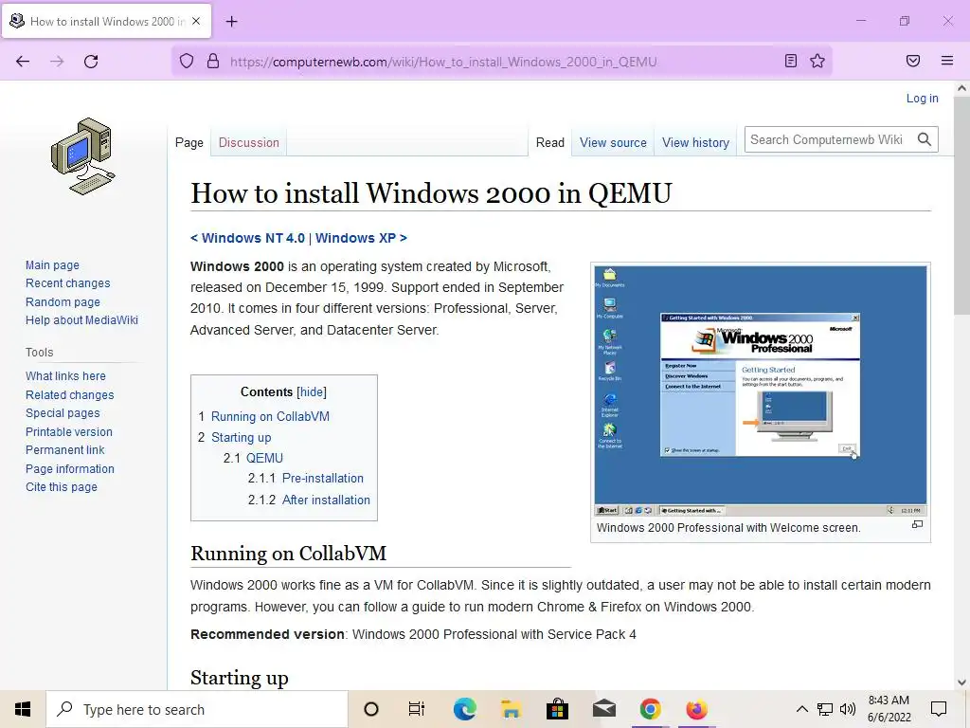Go back to the previous page
The width and height of the screenshot is (970, 728).
click(x=23, y=62)
